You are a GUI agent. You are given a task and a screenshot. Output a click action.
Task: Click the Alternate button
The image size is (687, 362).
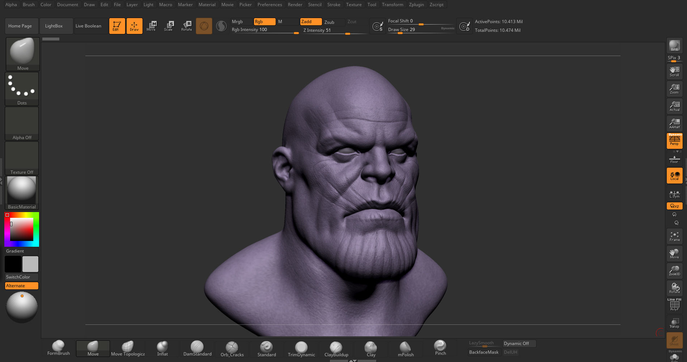point(22,286)
